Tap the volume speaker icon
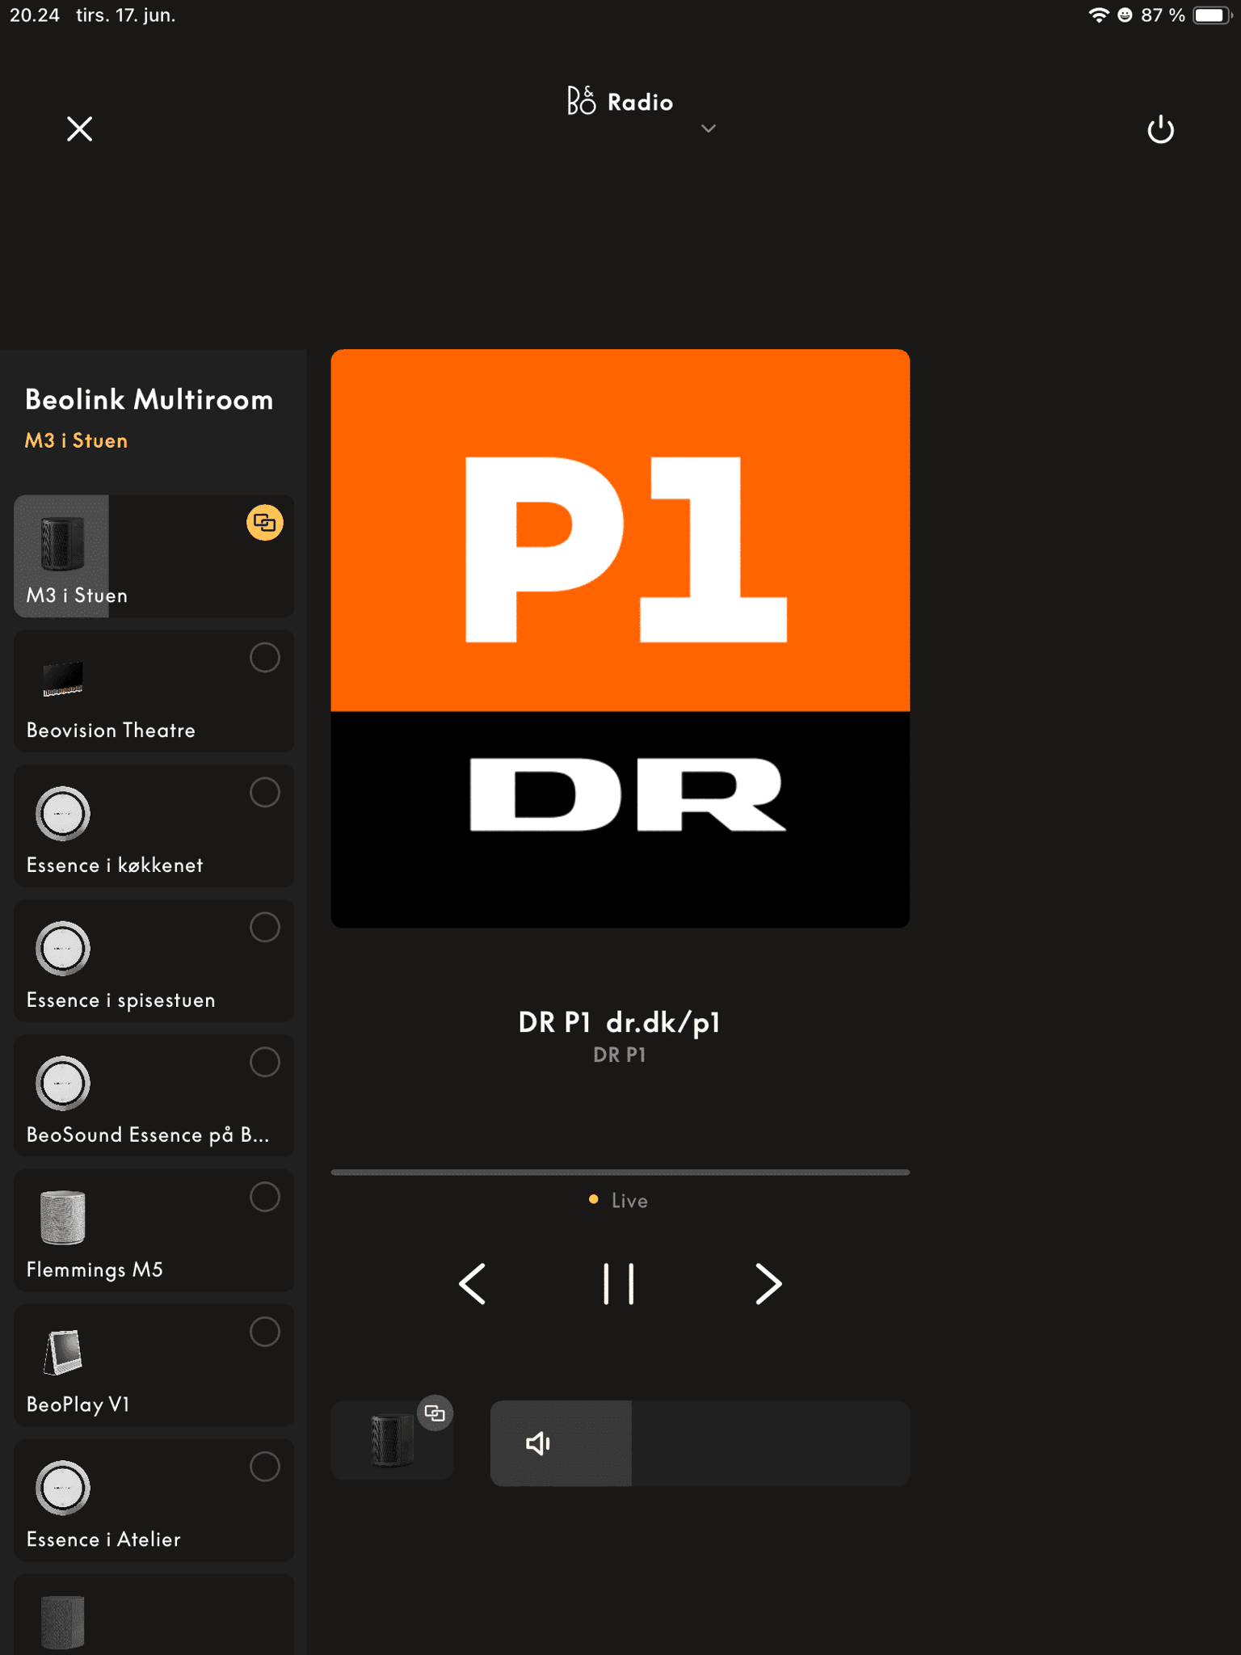The image size is (1241, 1655). click(538, 1443)
